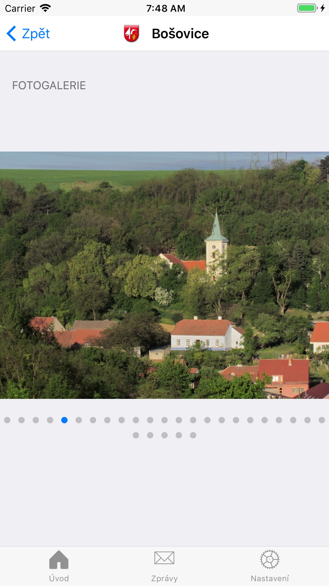Tap the 7:48 AM clock
The image size is (329, 586).
click(166, 8)
